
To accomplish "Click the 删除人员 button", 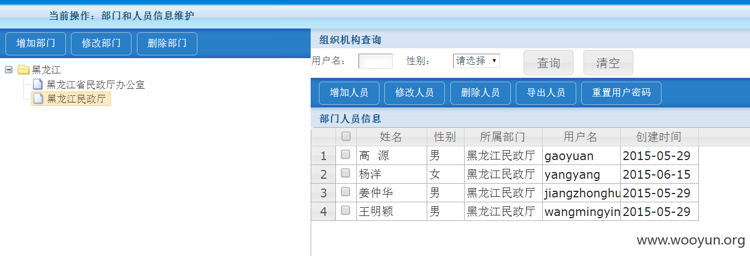I will click(x=481, y=93).
